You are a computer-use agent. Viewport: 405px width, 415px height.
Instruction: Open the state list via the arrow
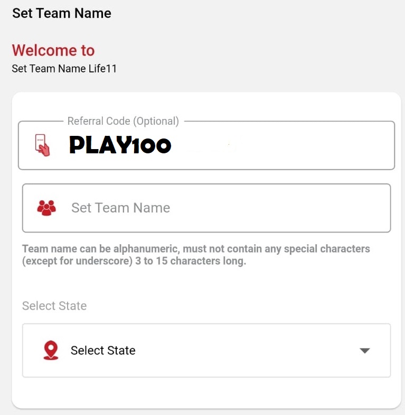click(365, 351)
